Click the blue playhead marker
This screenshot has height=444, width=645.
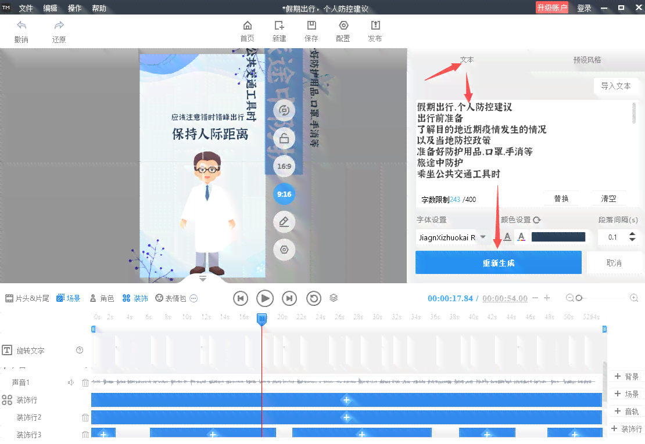coord(261,319)
